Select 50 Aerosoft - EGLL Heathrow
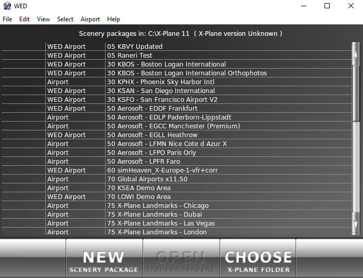Image resolution: width=363 pixels, height=278 pixels. 176,135
